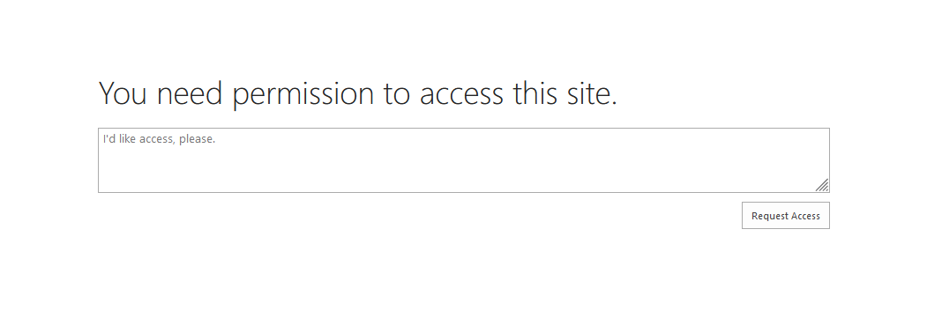Click the word "please" in the placeholder message
Viewport: 927px width, 333px height.
click(x=197, y=140)
